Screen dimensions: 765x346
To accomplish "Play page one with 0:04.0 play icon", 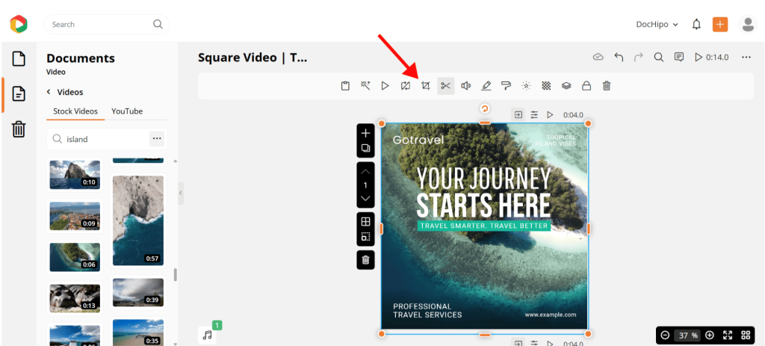I will (551, 114).
